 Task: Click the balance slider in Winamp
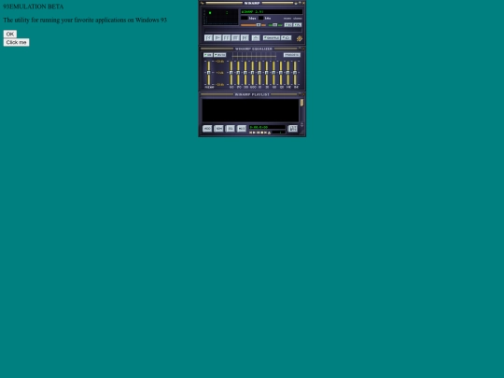(275, 25)
